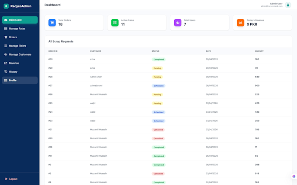Click the Admin User name in header

[276, 4]
